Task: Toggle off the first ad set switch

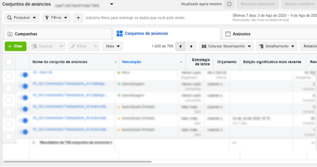Action: pos(24,75)
